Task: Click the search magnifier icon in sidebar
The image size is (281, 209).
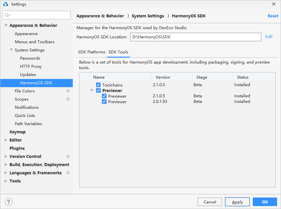Action: 7,15
